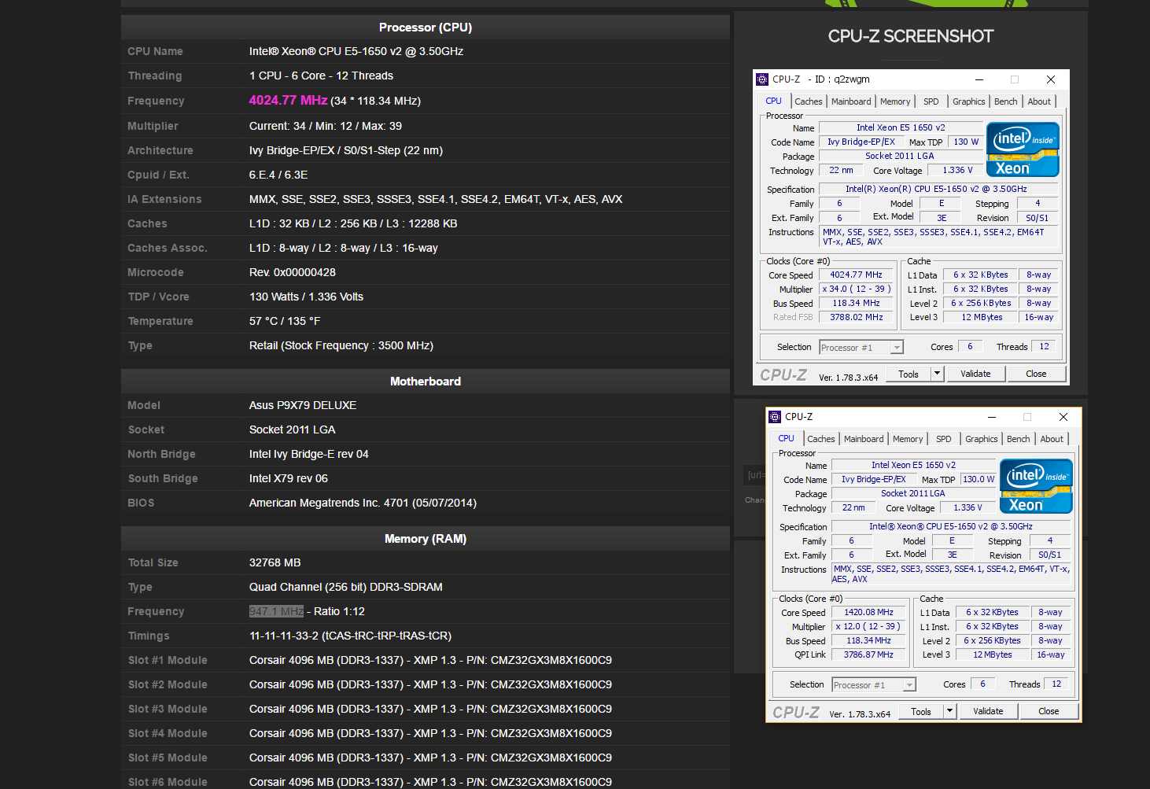Click Intel Xeon logo in upper CPU-Z window
The image size is (1150, 789).
1023,149
